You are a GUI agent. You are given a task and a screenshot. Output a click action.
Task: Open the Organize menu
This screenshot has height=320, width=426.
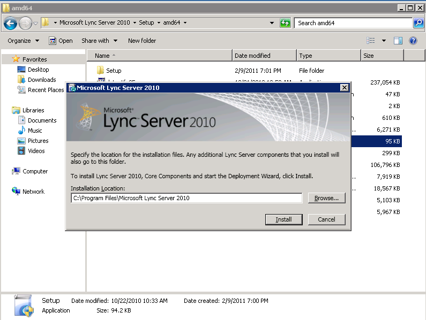[23, 41]
